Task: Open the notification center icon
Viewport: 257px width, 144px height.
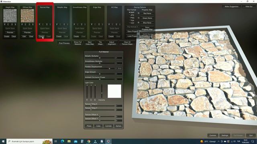Action: [253, 141]
